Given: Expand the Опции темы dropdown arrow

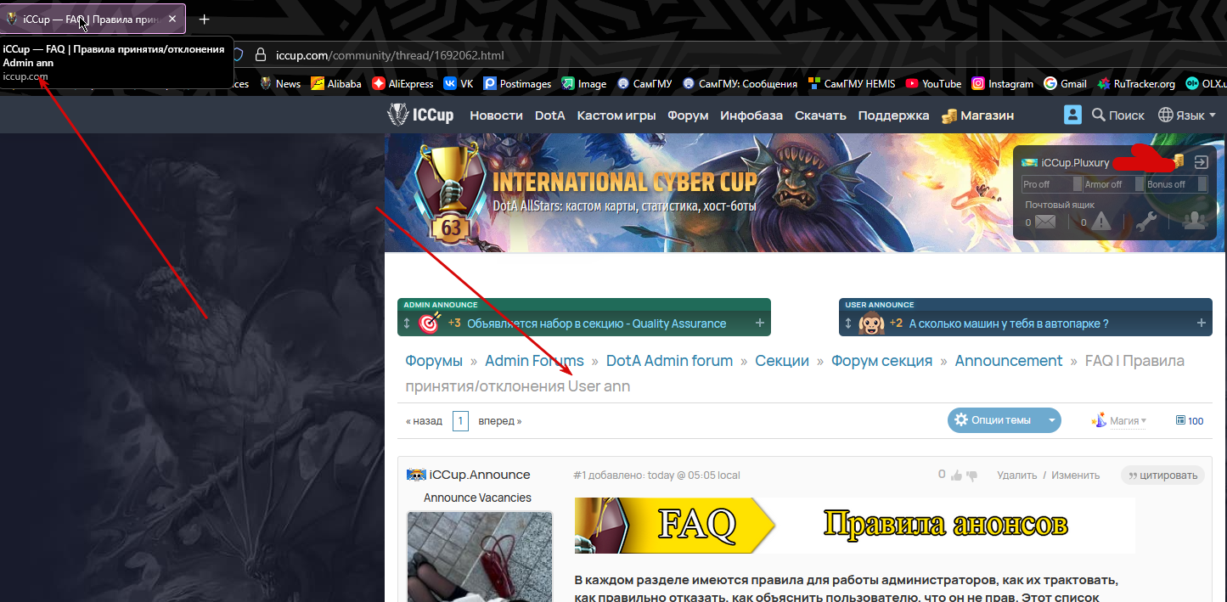Looking at the screenshot, I should click(x=1051, y=420).
